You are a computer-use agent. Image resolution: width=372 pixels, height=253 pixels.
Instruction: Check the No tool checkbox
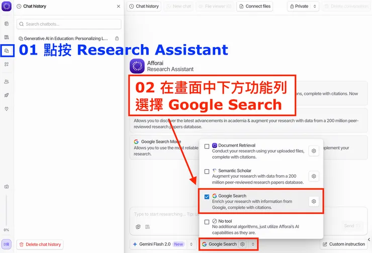pos(207,222)
